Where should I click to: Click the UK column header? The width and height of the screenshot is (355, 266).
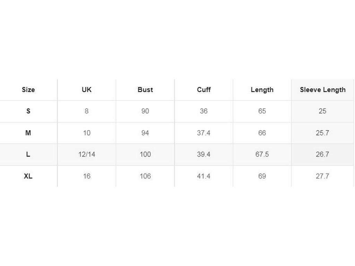coord(87,90)
